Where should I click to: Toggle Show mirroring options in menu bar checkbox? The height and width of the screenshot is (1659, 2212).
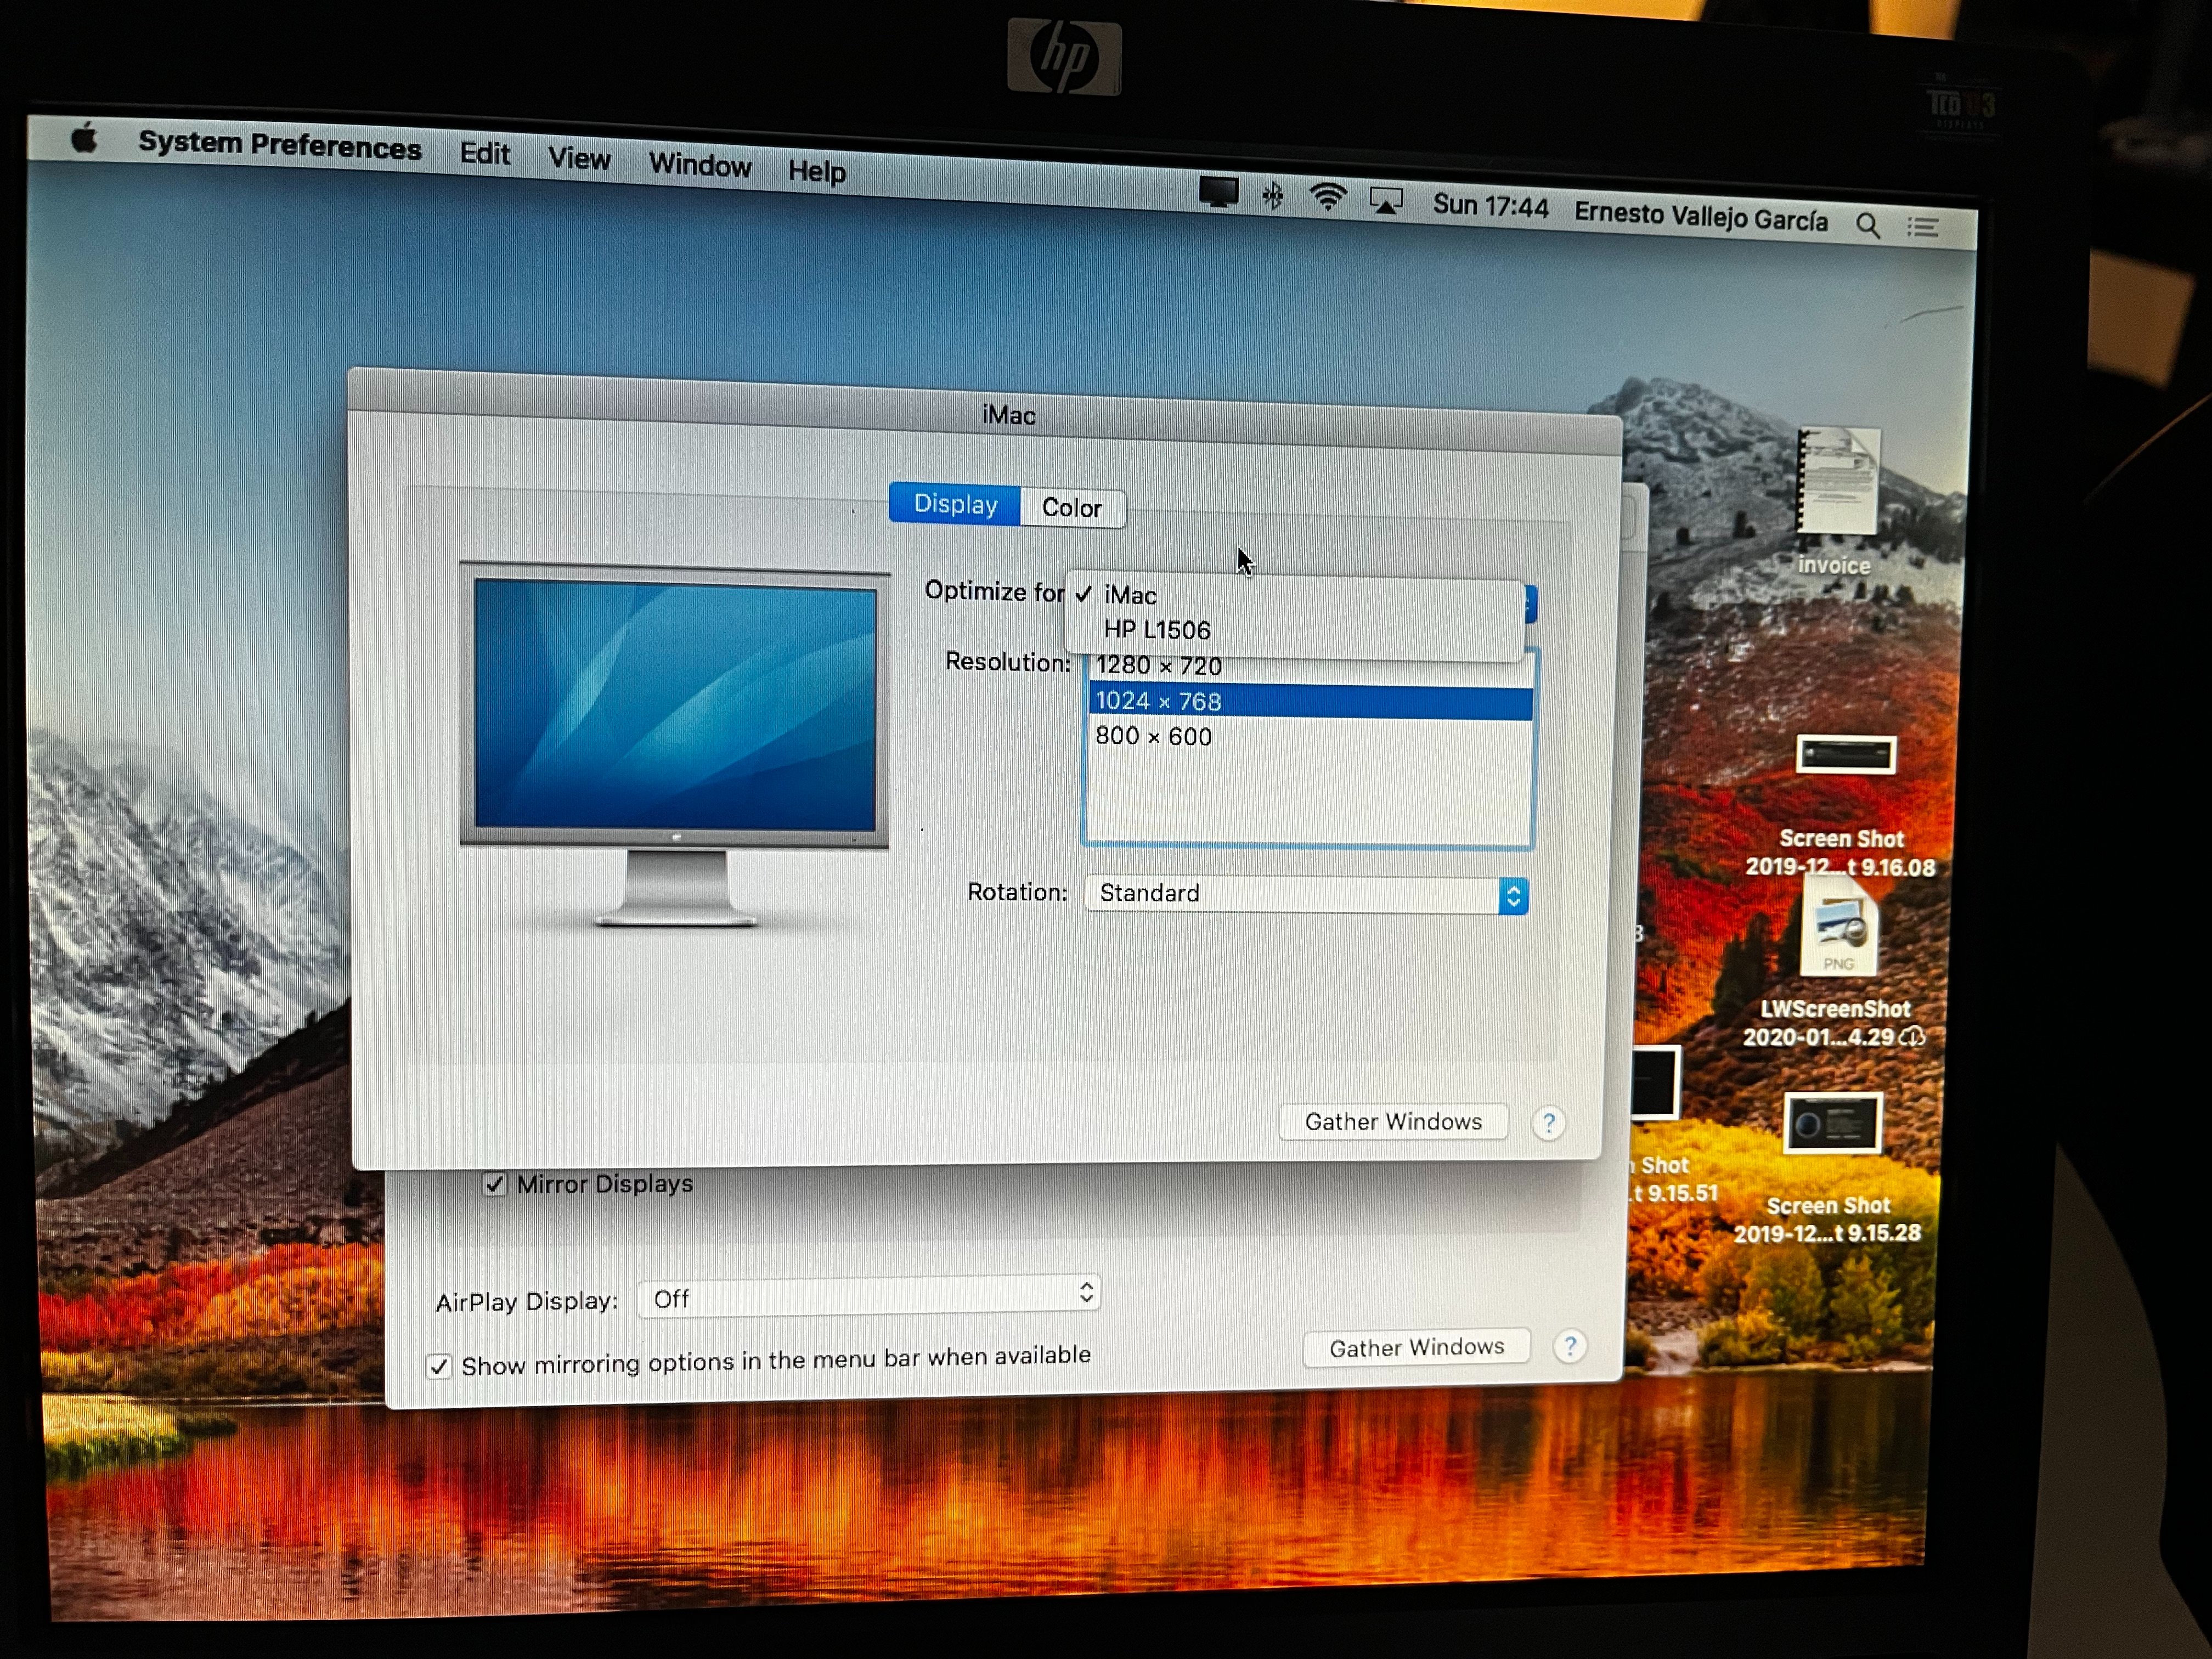coord(439,1366)
